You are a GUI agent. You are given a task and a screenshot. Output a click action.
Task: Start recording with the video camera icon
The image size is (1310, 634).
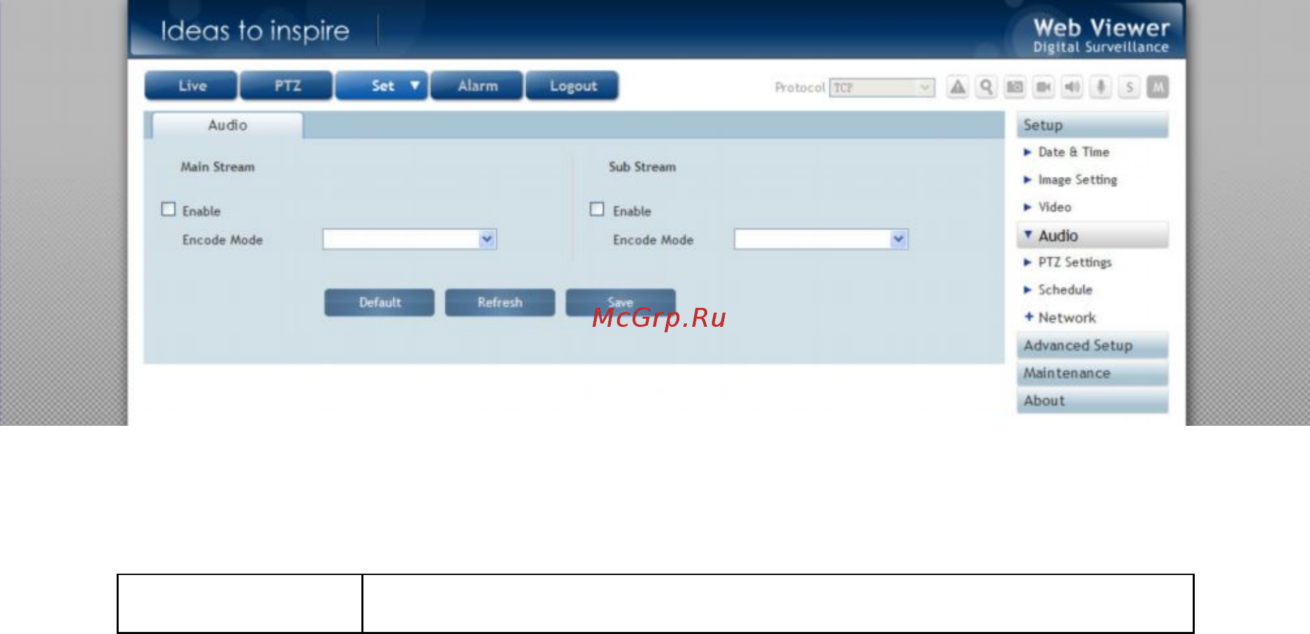pos(1043,87)
